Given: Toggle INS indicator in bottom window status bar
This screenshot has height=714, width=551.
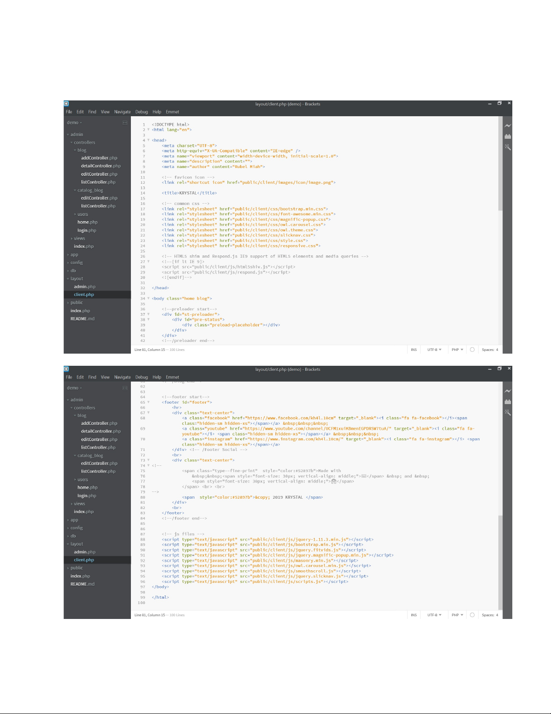Looking at the screenshot, I should pyautogui.click(x=413, y=615).
